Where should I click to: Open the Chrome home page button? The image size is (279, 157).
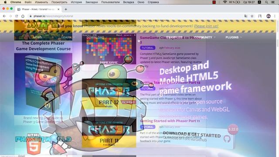point(23,16)
